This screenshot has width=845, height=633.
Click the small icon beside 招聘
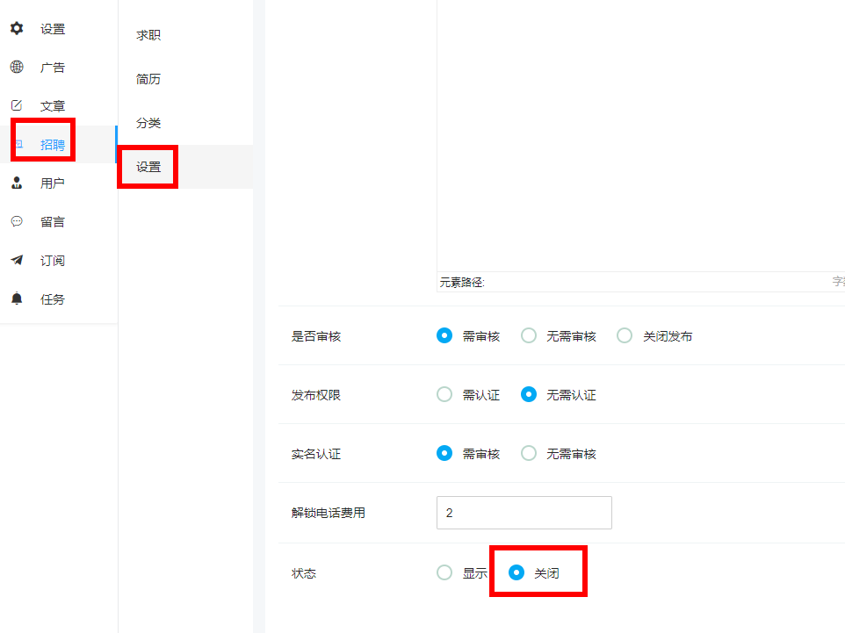[x=18, y=144]
